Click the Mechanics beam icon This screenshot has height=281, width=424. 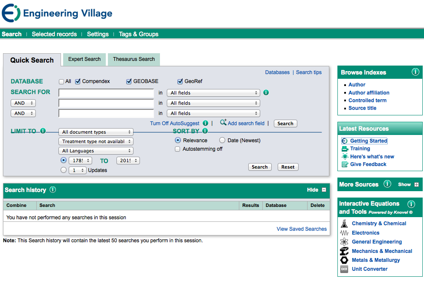click(x=344, y=251)
